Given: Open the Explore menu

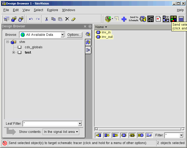Looking at the screenshot, I should (52, 10).
